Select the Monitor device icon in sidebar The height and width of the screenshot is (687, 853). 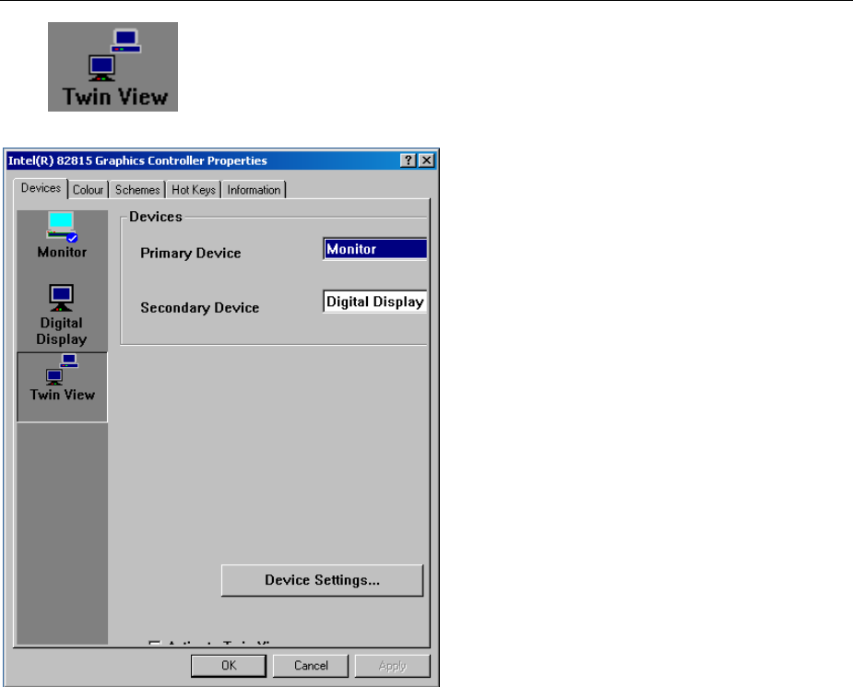(62, 235)
